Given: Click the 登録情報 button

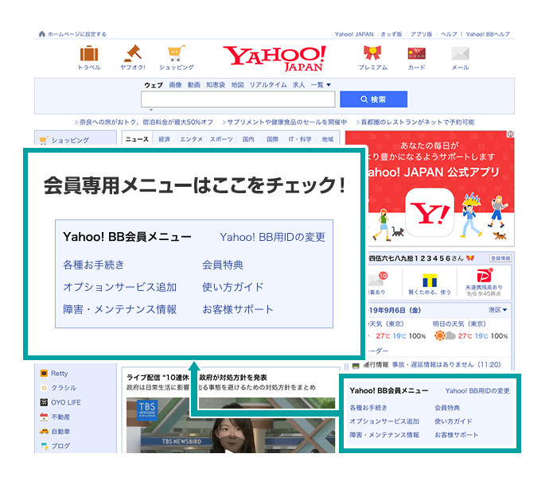Looking at the screenshot, I should pos(500,258).
